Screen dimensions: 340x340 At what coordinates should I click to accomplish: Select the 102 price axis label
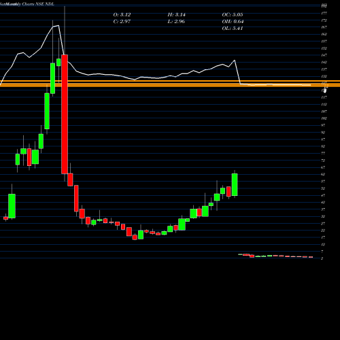(x=324, y=118)
